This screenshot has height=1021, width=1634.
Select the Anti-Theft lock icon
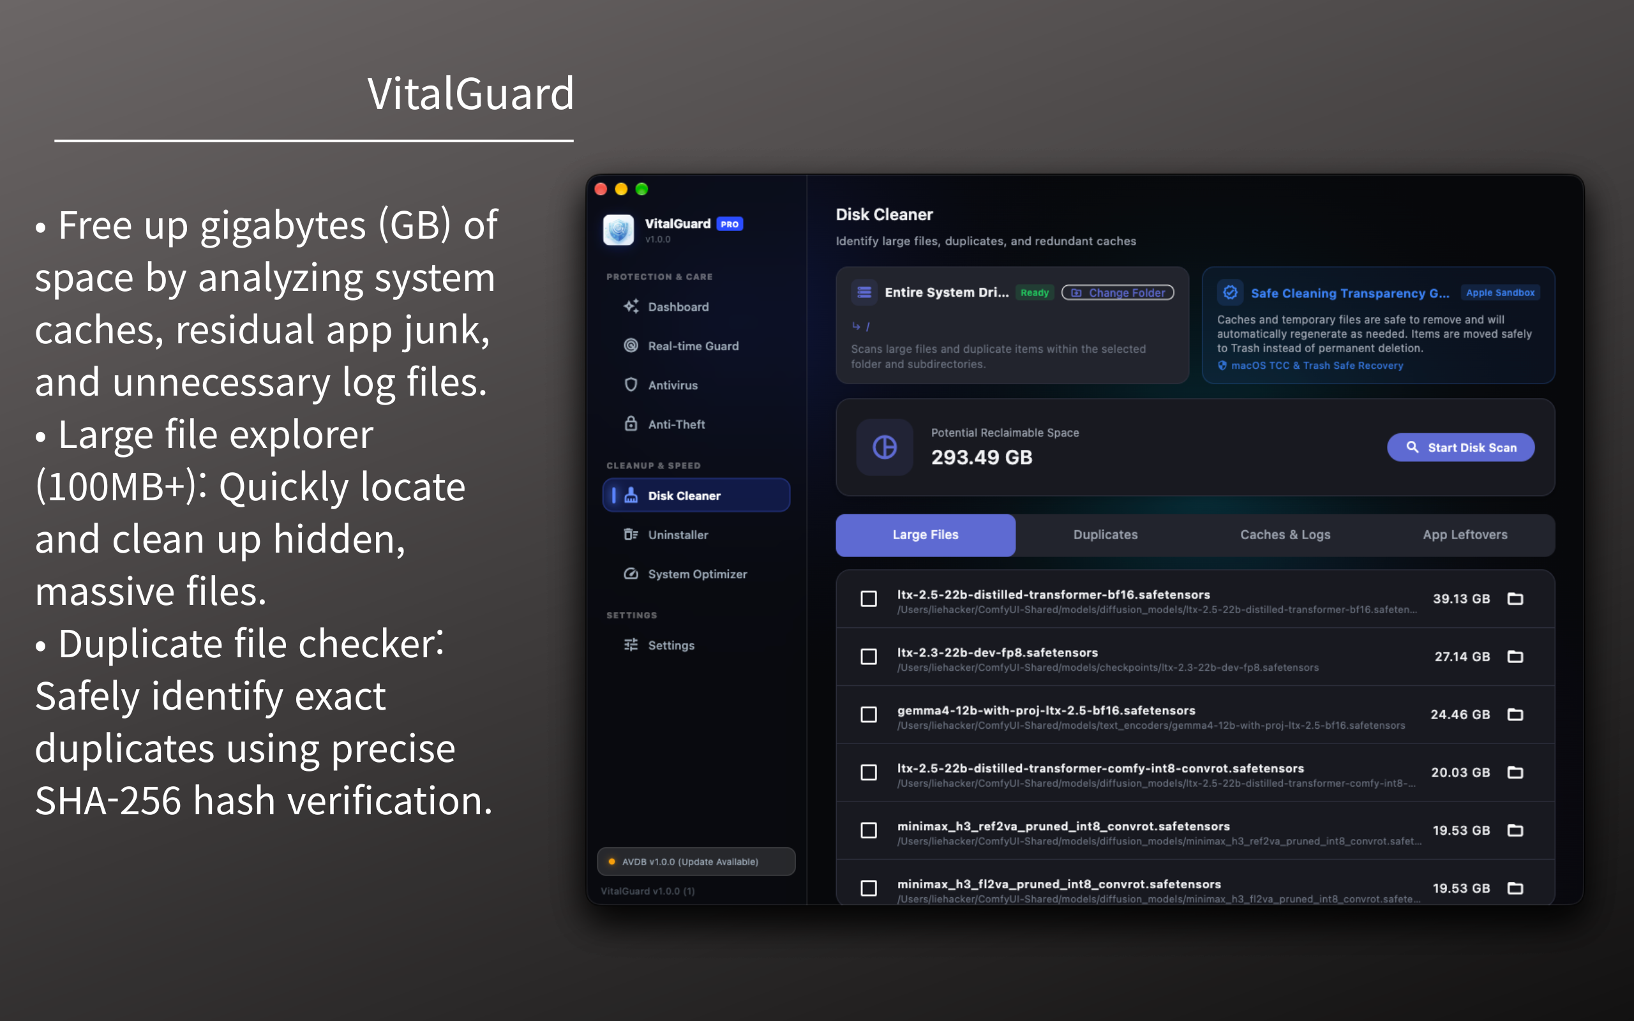point(631,423)
